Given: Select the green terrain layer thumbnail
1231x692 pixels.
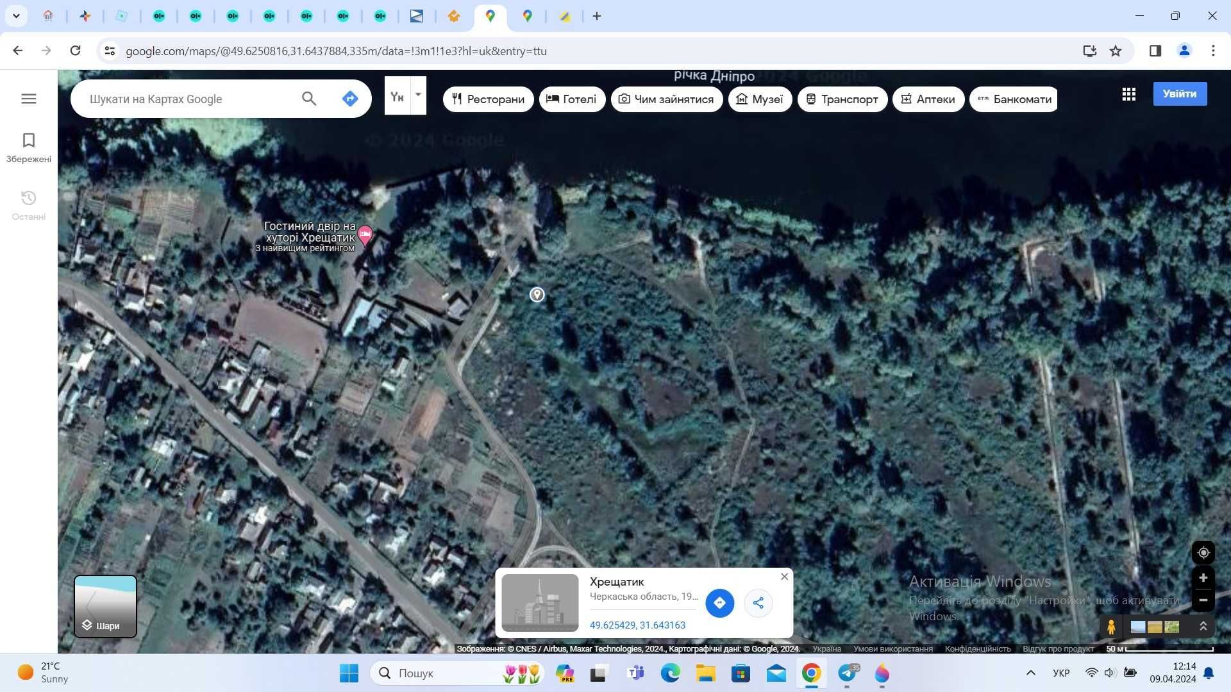Looking at the screenshot, I should (1171, 627).
